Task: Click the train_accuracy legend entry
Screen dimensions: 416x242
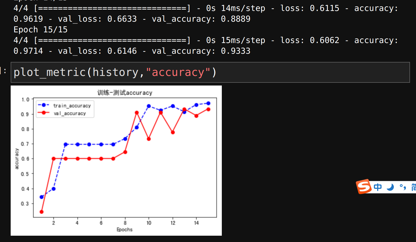Action: [65, 106]
